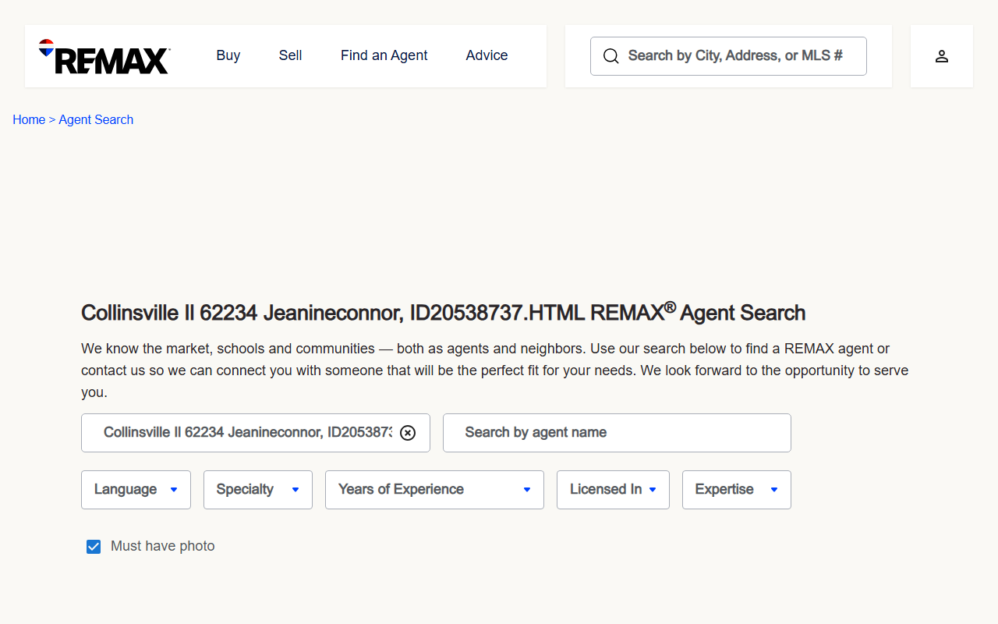
Task: Open the Specialty dropdown
Action: [258, 490]
